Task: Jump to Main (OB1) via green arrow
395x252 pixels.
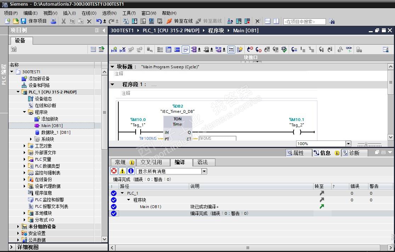Action: (322, 206)
